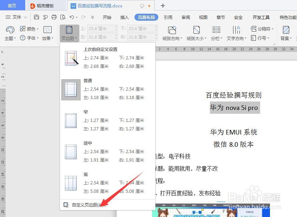Switch to the 引用 ribbon tab
Image resolution: width=297 pixels, height=217 pixels.
point(168,18)
